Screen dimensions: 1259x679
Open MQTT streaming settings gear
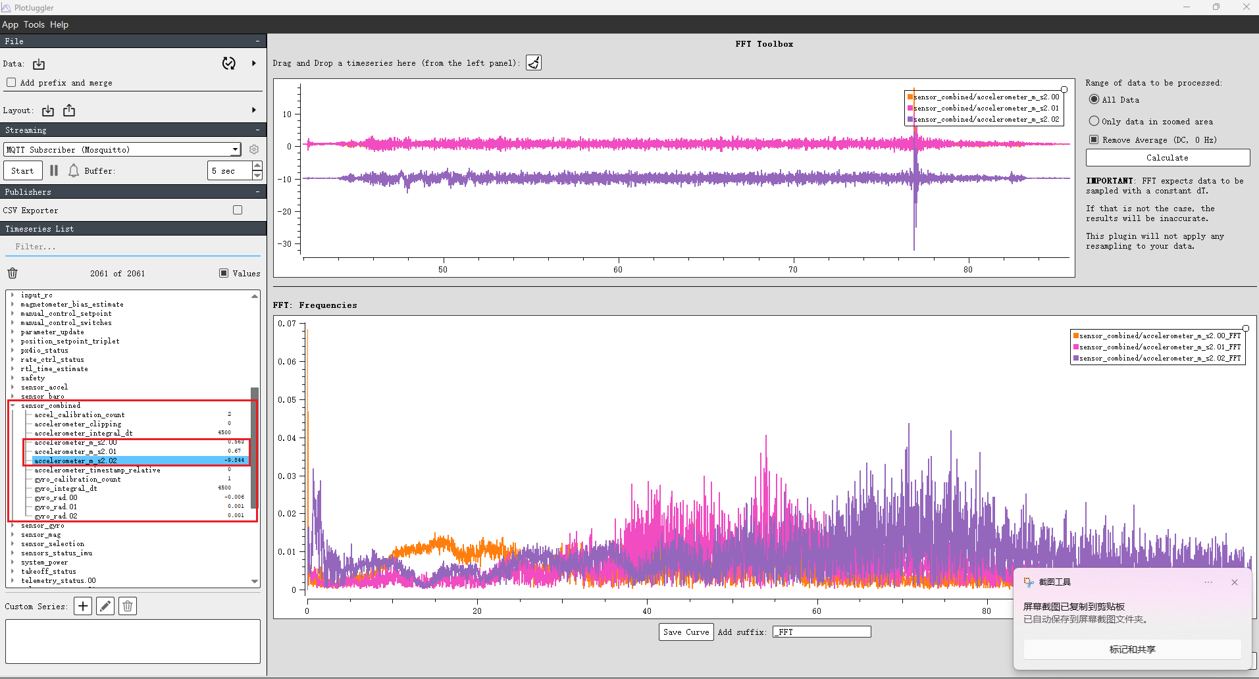click(x=254, y=149)
